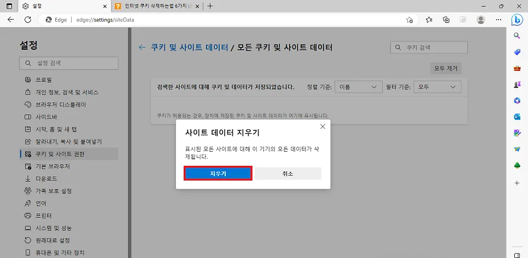The image size is (528, 258).
Task: Open the sidebar search magnifier icon
Action: [x=517, y=35]
